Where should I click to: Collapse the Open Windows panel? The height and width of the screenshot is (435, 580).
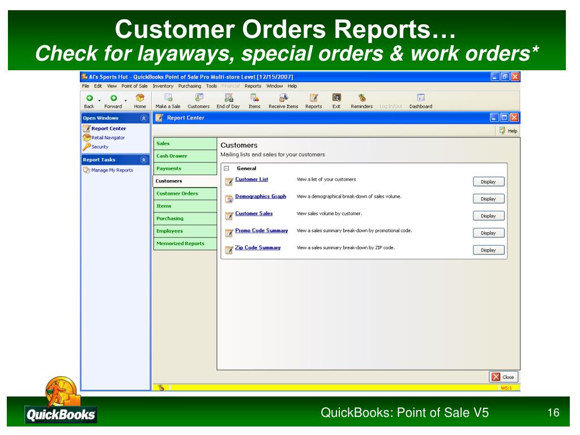[x=143, y=118]
